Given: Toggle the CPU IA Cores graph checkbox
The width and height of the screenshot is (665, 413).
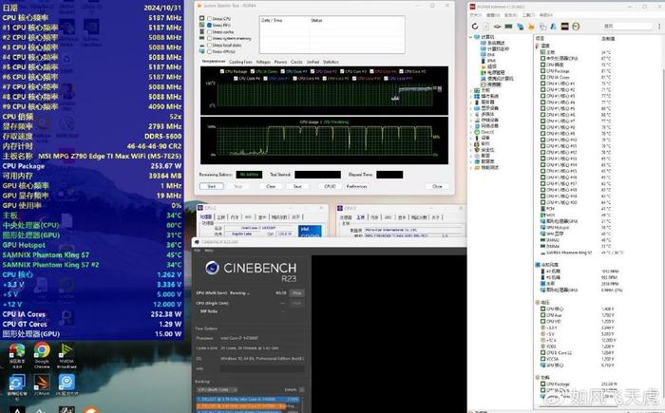Looking at the screenshot, I should [x=253, y=71].
